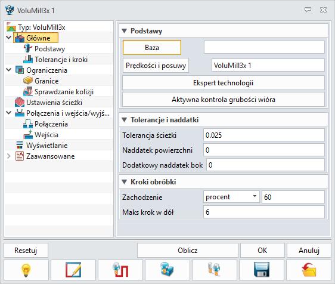Click the Sprawdzanie kolizji icon
The height and width of the screenshot is (284, 335).
[x=28, y=91]
